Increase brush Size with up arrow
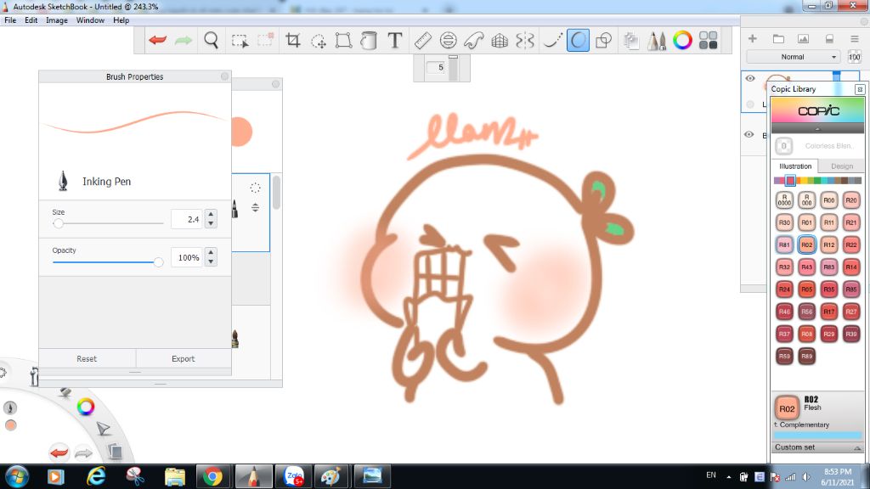Viewport: 870px width, 489px height. point(211,215)
